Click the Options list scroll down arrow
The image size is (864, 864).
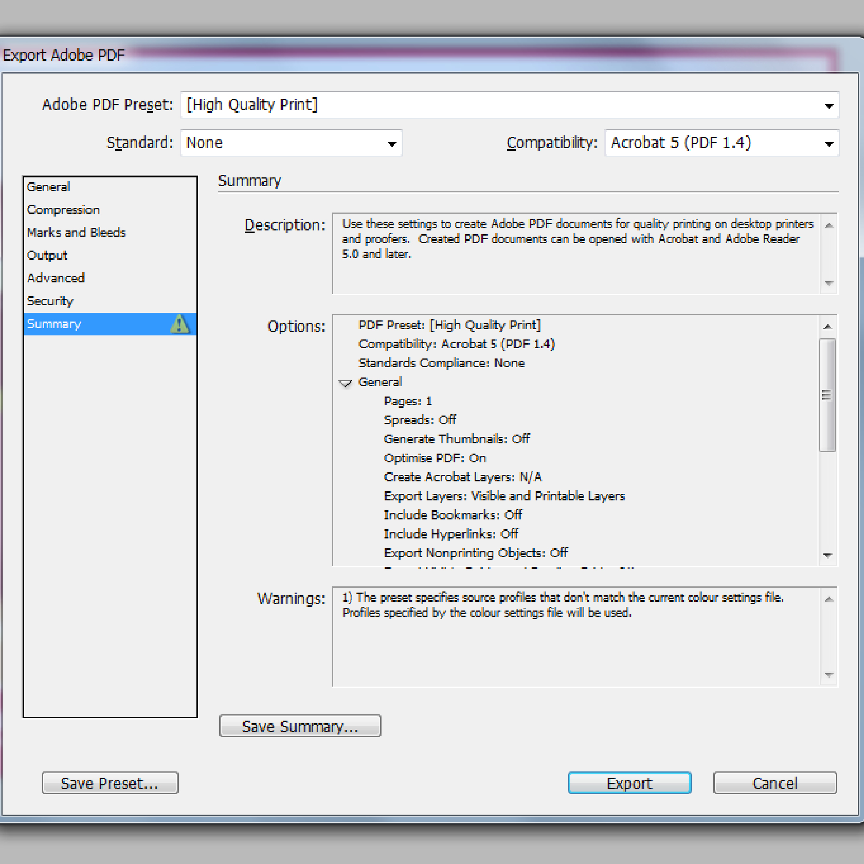[828, 555]
